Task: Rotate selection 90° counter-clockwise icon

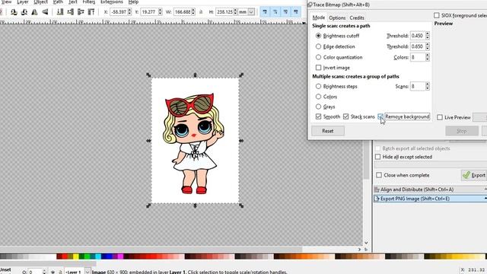Action: point(14,12)
